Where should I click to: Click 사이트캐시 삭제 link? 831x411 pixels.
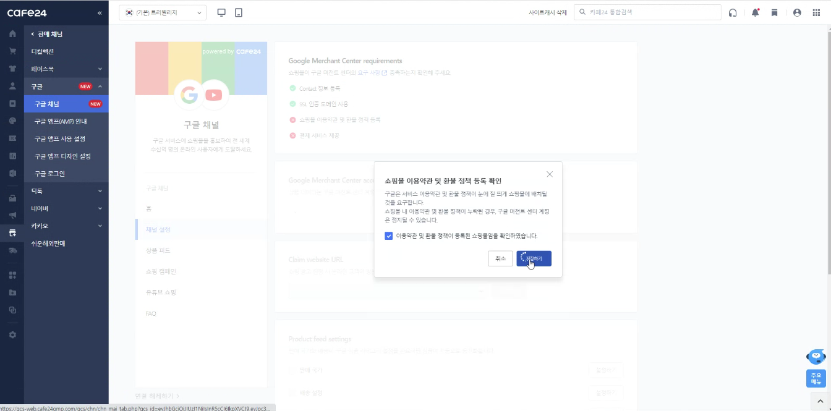click(x=548, y=12)
